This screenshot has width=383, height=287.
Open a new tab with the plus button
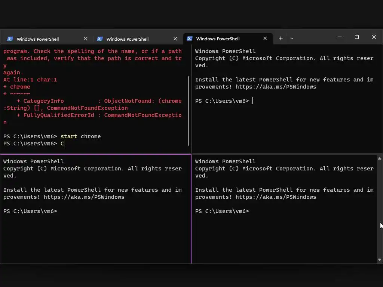point(281,38)
